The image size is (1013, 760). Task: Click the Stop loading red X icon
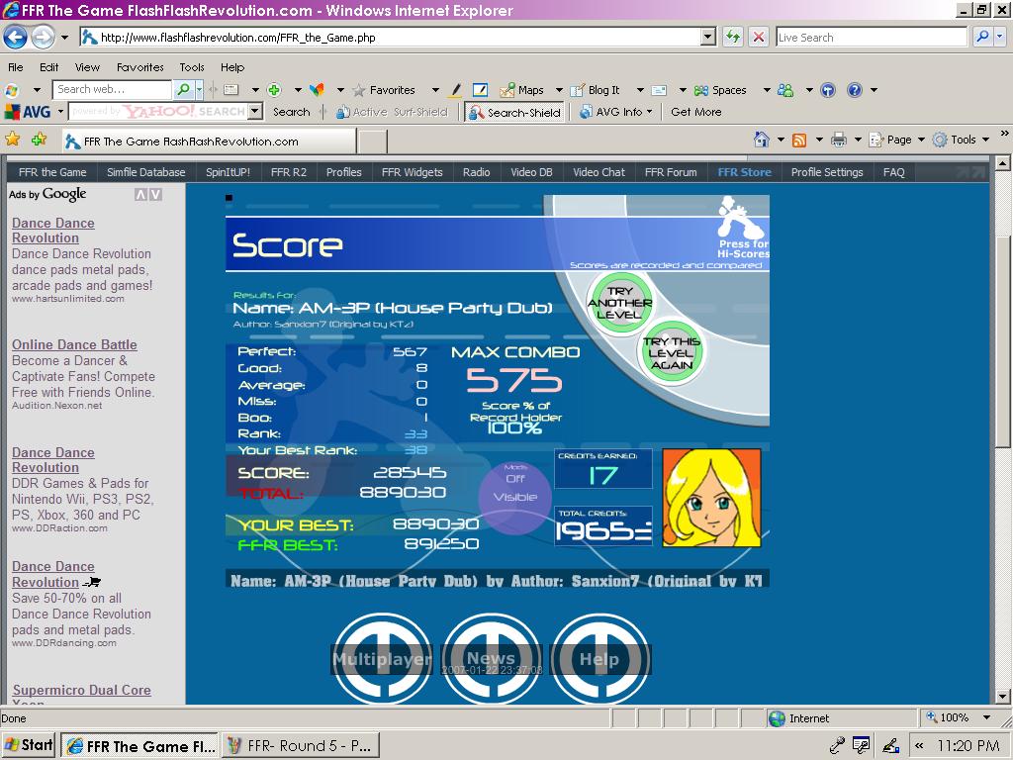[x=759, y=37]
